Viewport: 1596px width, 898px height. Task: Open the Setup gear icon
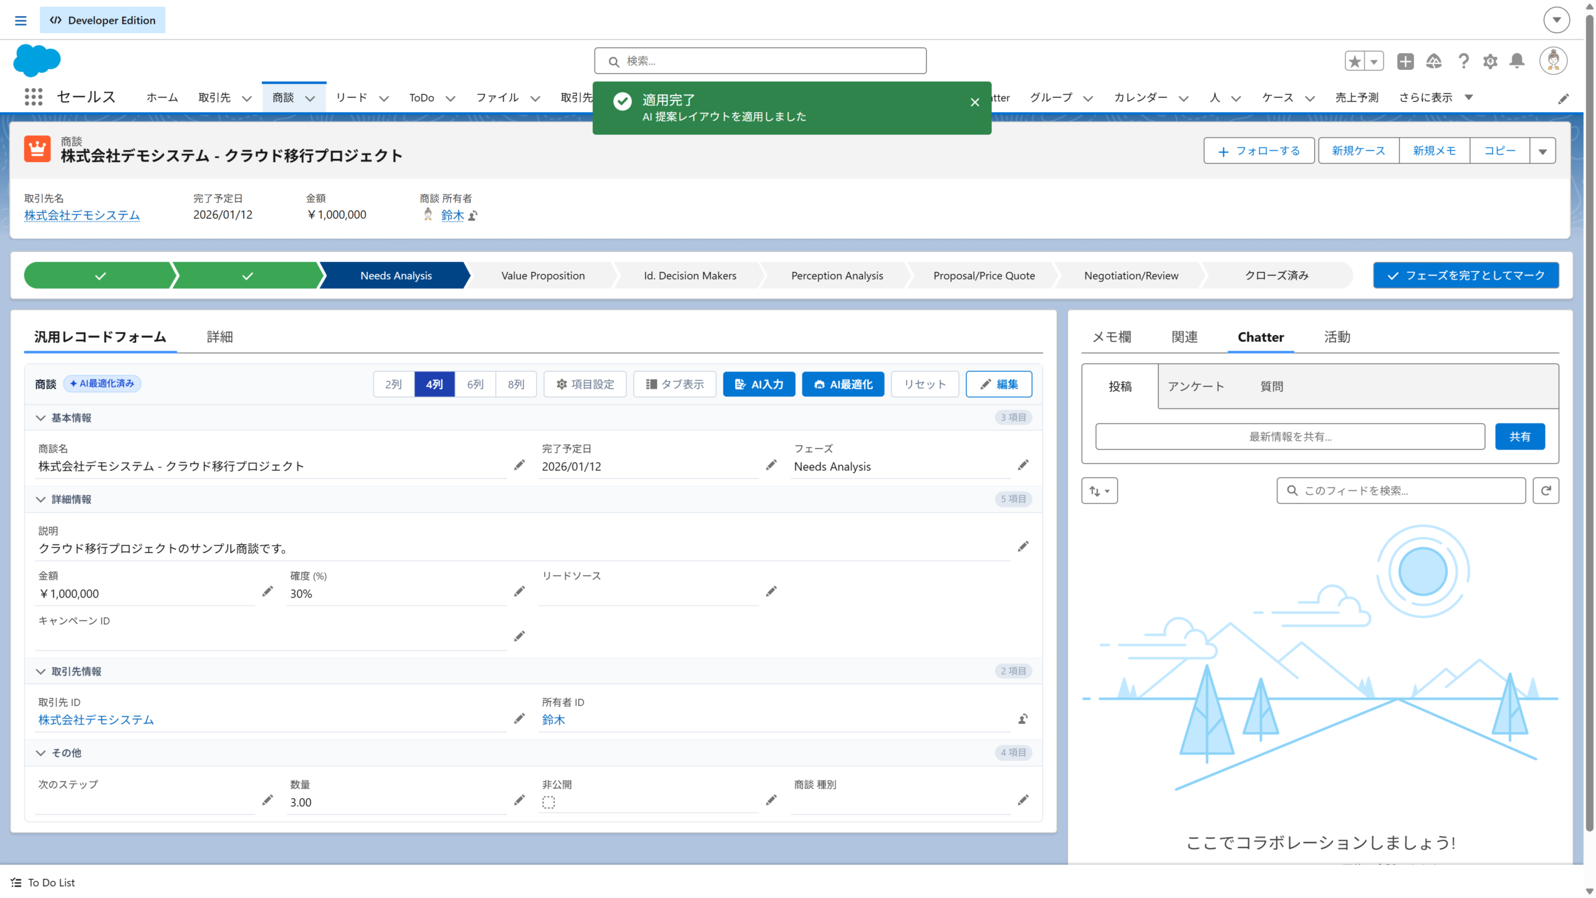pyautogui.click(x=1490, y=61)
